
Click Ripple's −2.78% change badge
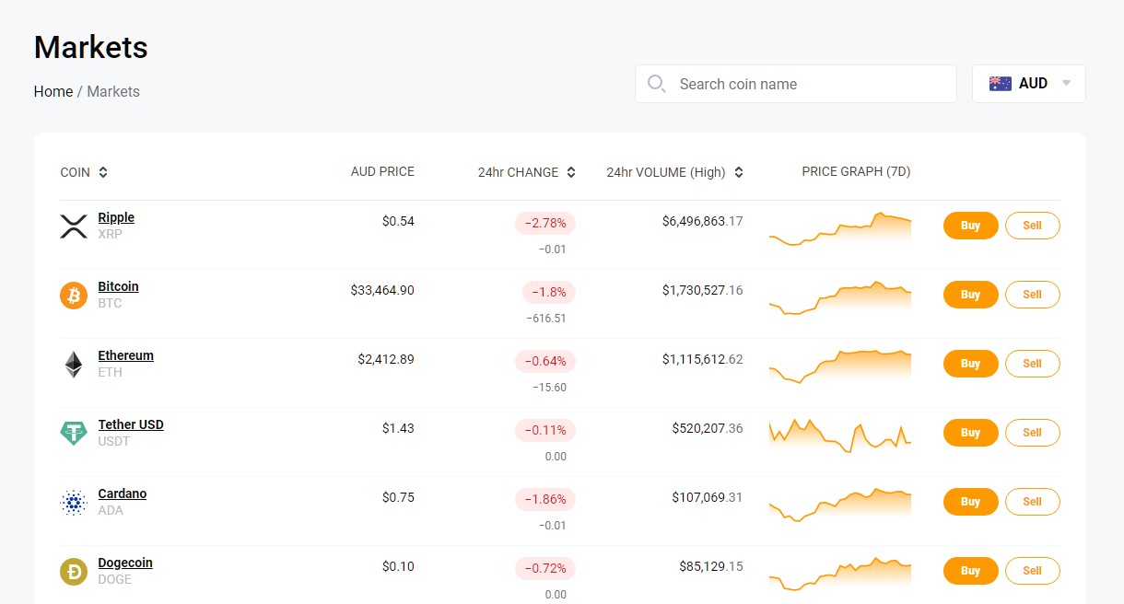coord(545,224)
